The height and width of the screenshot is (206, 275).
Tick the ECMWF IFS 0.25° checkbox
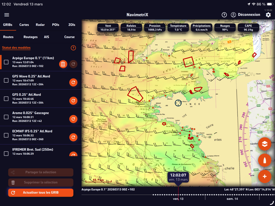click(6, 135)
